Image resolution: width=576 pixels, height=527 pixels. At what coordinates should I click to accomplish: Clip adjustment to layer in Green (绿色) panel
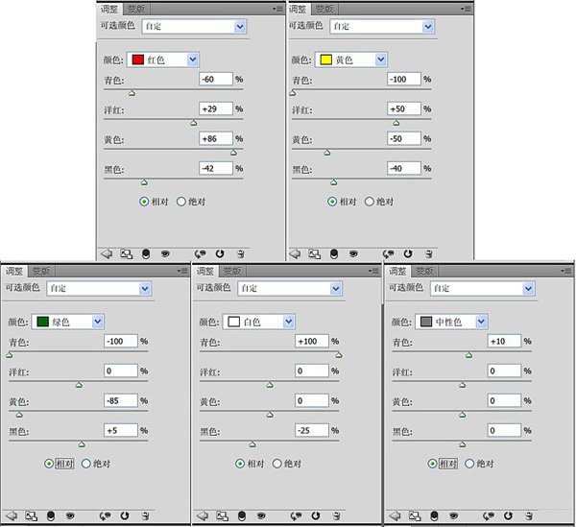(51, 516)
